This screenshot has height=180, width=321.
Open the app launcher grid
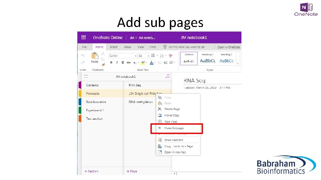point(84,37)
